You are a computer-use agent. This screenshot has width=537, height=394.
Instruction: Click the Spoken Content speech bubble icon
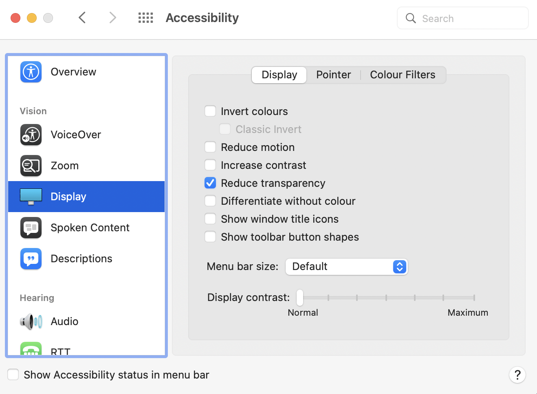(31, 228)
